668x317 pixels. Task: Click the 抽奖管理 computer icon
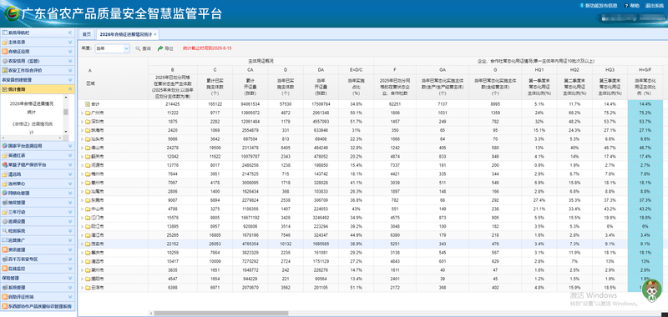(x=5, y=203)
